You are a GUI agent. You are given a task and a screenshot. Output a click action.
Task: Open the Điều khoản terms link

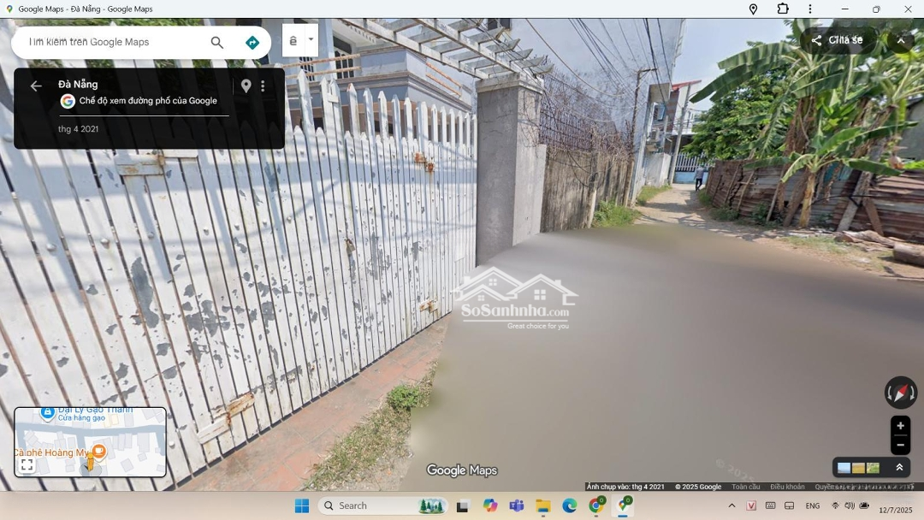(x=786, y=487)
